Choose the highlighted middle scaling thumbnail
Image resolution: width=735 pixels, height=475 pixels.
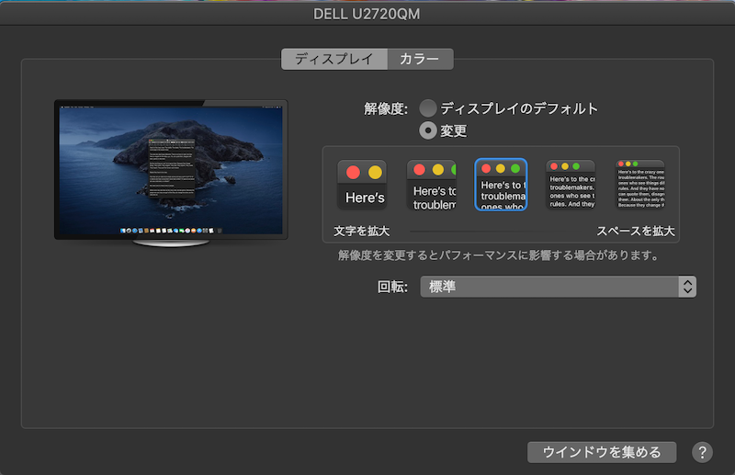501,185
